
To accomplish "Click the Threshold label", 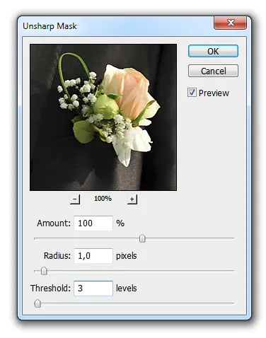I will click(x=50, y=289).
